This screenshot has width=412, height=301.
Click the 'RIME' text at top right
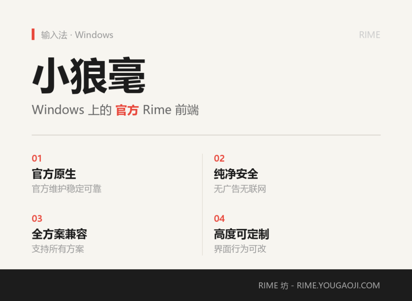tap(369, 35)
